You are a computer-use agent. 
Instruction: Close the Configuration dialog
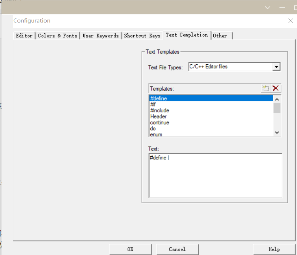[x=291, y=21]
